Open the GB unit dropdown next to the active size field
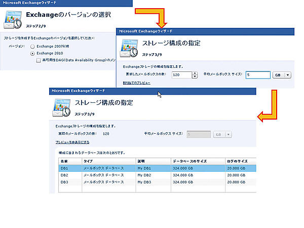Screen dimensions: 304x228 coord(281,75)
